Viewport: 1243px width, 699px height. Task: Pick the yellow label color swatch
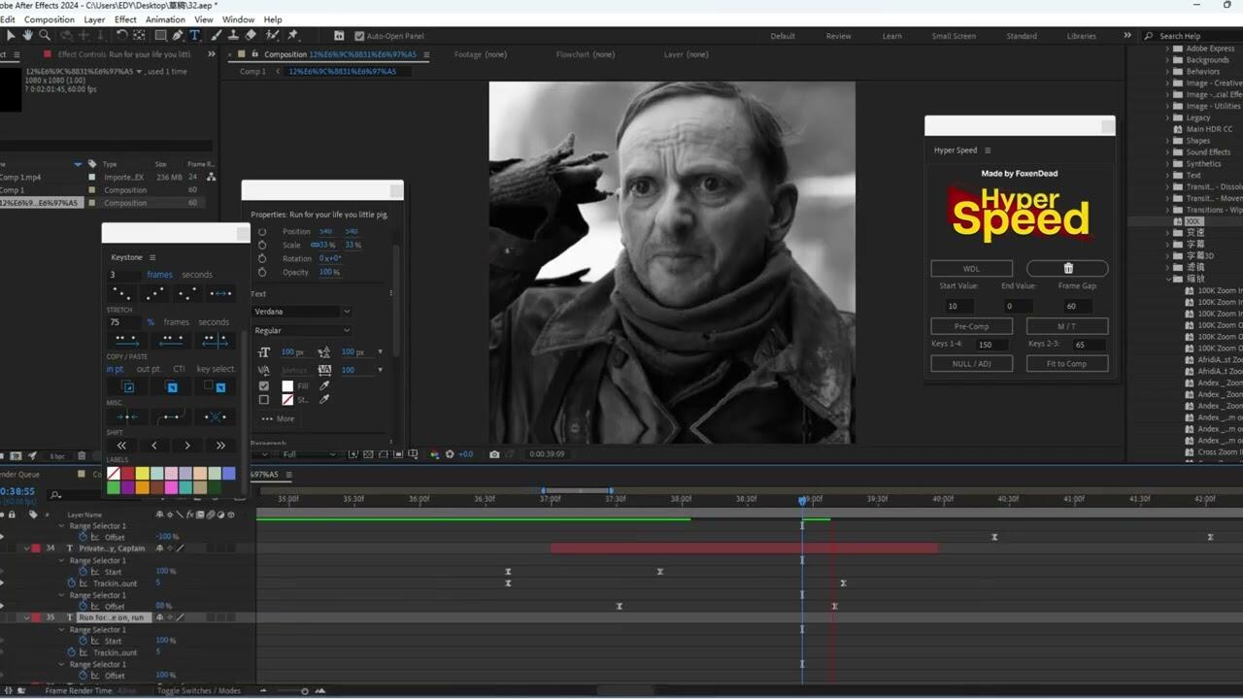pos(142,474)
